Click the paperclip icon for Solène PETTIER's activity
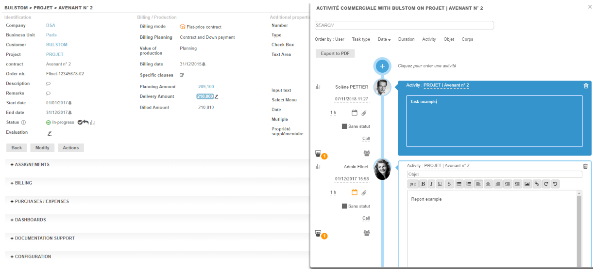Image resolution: width=595 pixels, height=271 pixels. (364, 113)
